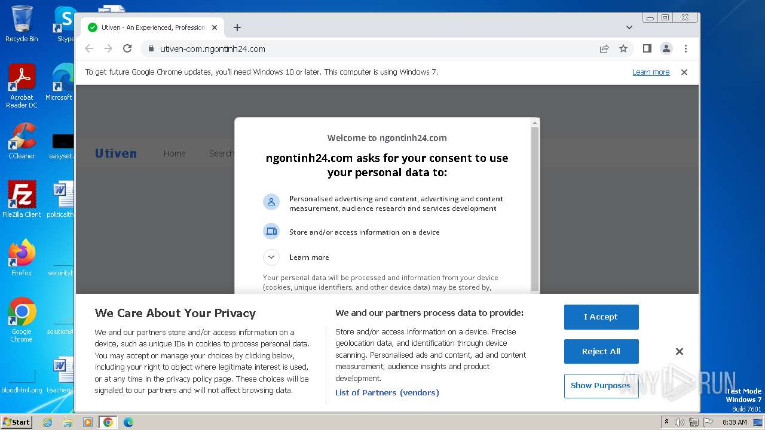Open Windows Media Player from the taskbar
The height and width of the screenshot is (430, 765).
click(88, 422)
